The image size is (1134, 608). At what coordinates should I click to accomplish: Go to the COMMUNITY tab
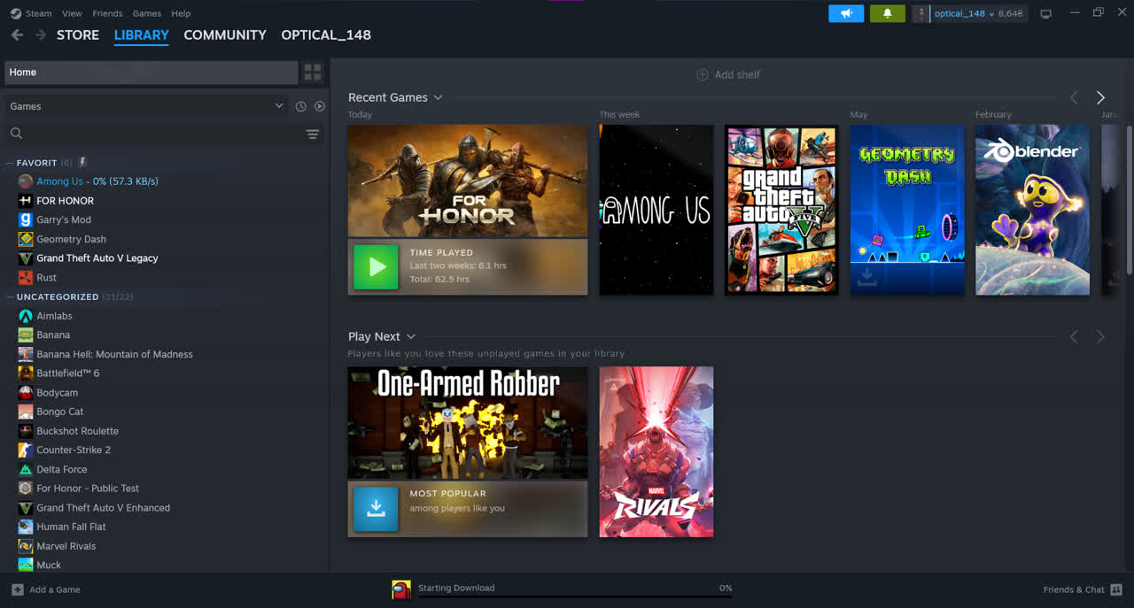click(x=225, y=35)
